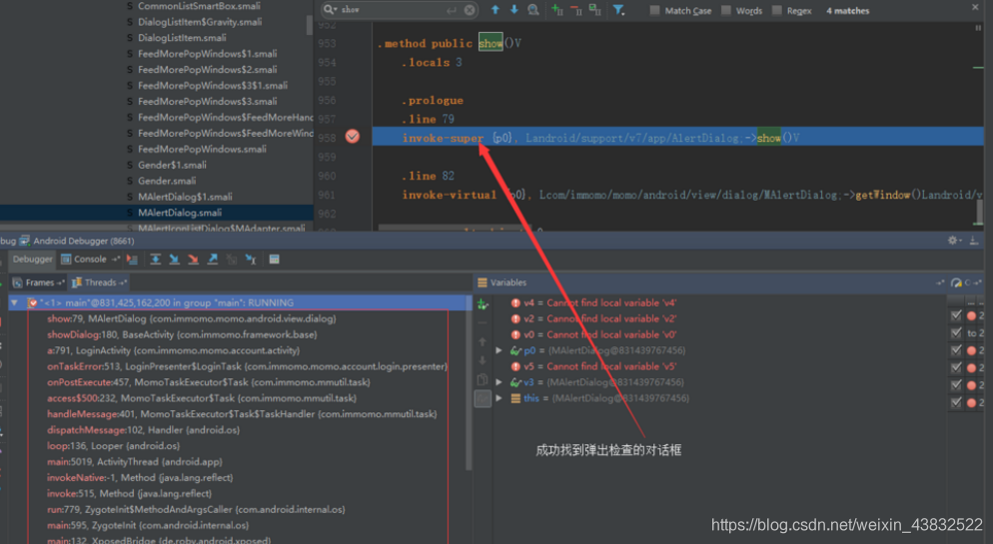
Task: Click Step Over debugger icon
Action: (x=155, y=260)
